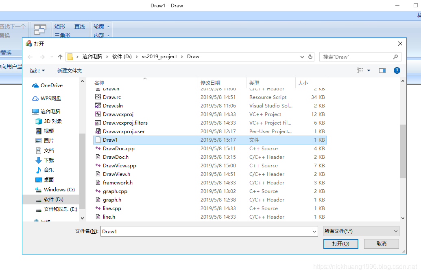This screenshot has width=421, height=274.
Task: Select DrawDoc.h header file icon
Action: click(98, 157)
